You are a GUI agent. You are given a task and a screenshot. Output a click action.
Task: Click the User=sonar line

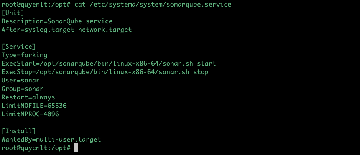(21, 81)
